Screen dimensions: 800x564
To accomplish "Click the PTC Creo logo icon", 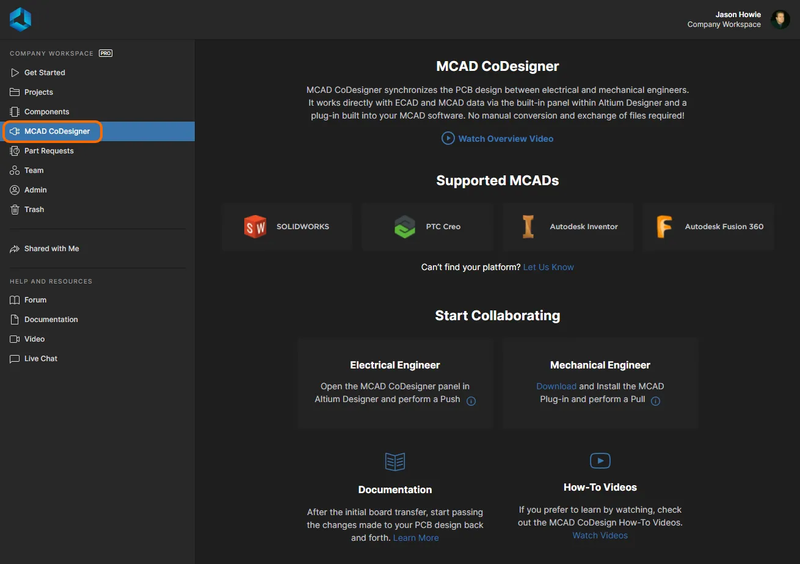I will (405, 227).
